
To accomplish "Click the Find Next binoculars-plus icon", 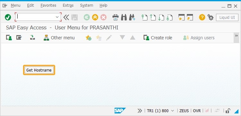I will 132,17.
